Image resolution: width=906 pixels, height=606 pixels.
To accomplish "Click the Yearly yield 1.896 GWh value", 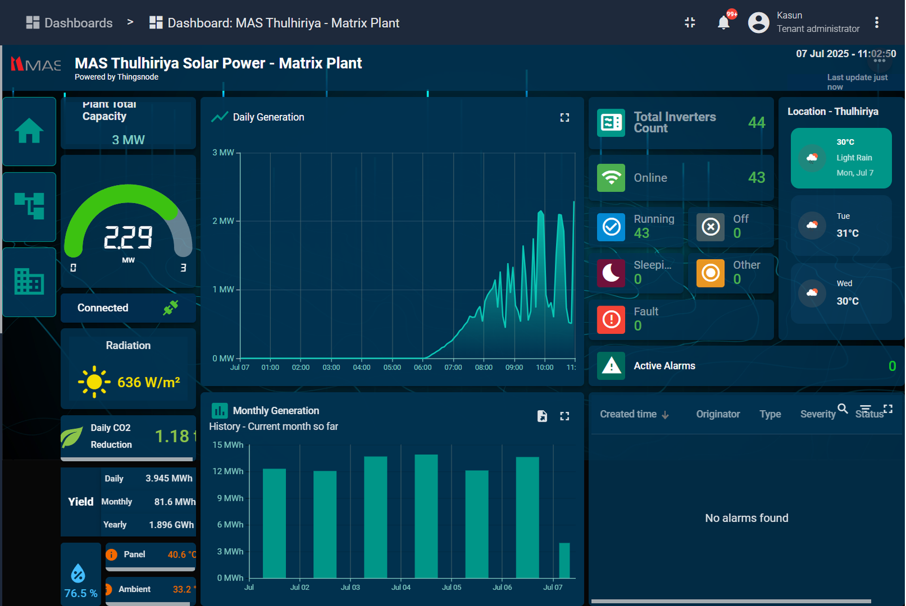I will 171,525.
